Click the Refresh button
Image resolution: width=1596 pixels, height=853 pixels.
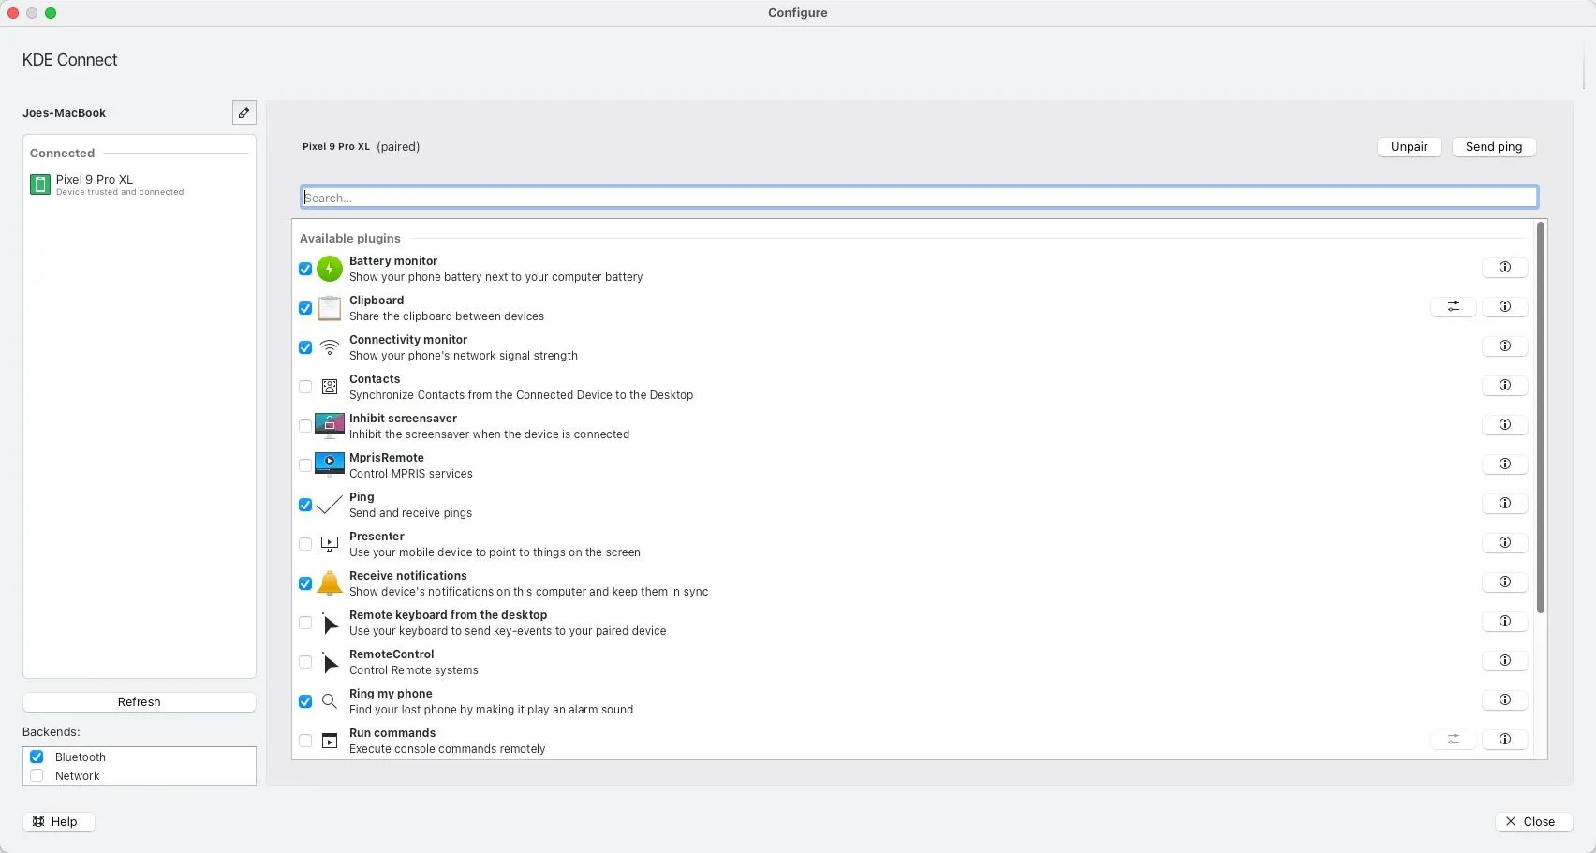(x=139, y=701)
